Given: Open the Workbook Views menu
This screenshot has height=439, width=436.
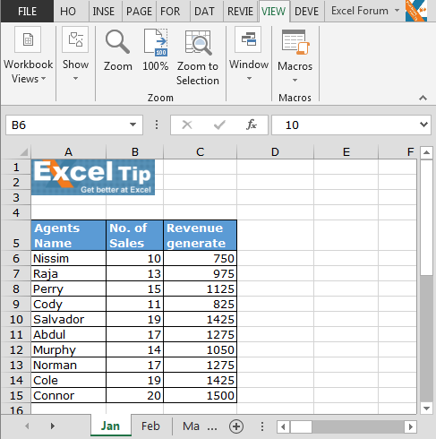Looking at the screenshot, I should pos(28,56).
